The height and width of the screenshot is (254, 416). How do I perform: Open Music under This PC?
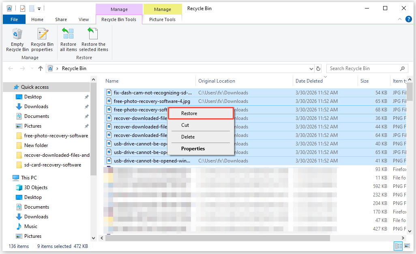(30, 226)
